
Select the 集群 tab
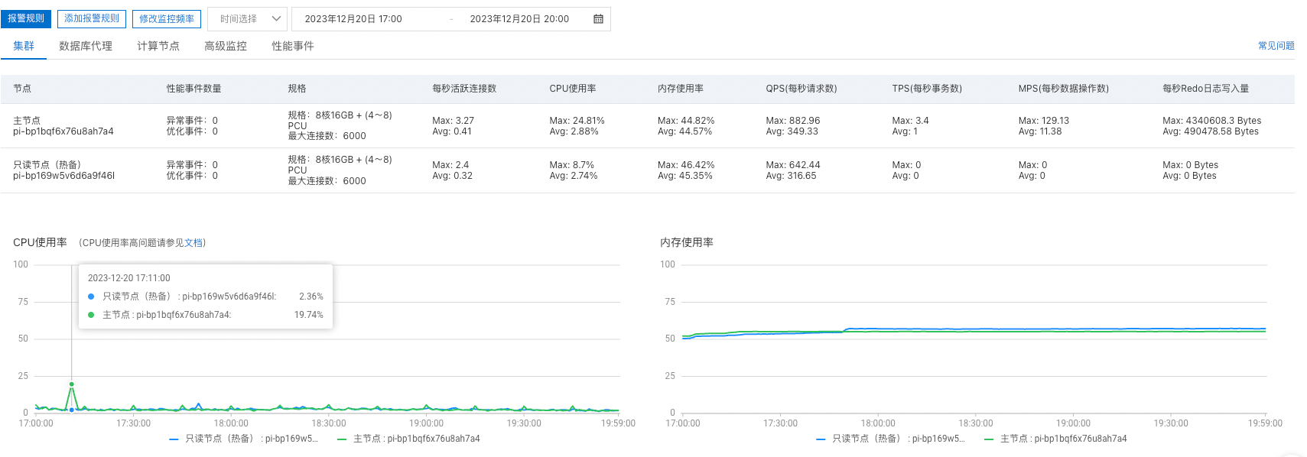[x=24, y=46]
